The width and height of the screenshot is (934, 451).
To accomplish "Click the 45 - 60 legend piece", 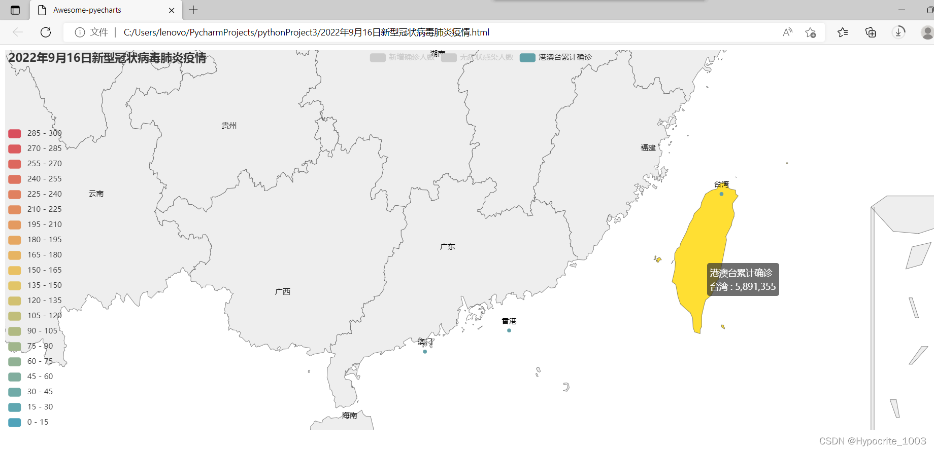I will [x=30, y=377].
